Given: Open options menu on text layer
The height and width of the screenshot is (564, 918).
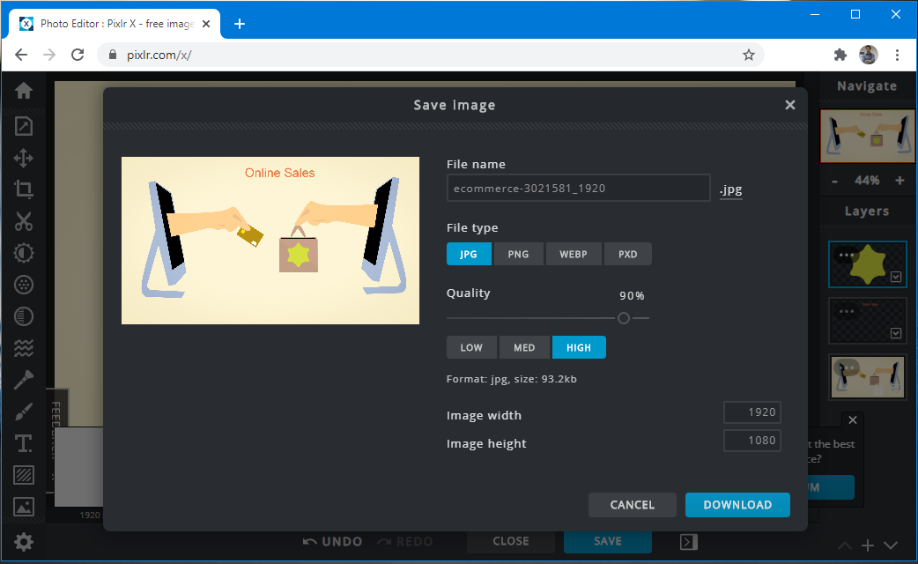Looking at the screenshot, I should [847, 311].
